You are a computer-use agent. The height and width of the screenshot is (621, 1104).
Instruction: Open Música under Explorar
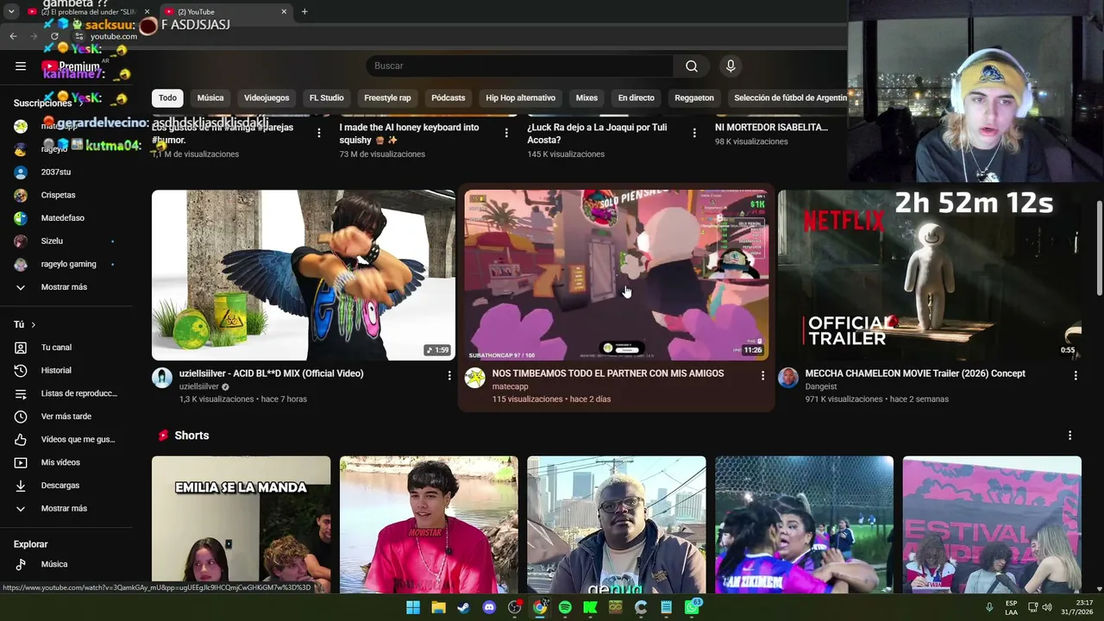click(x=69, y=564)
